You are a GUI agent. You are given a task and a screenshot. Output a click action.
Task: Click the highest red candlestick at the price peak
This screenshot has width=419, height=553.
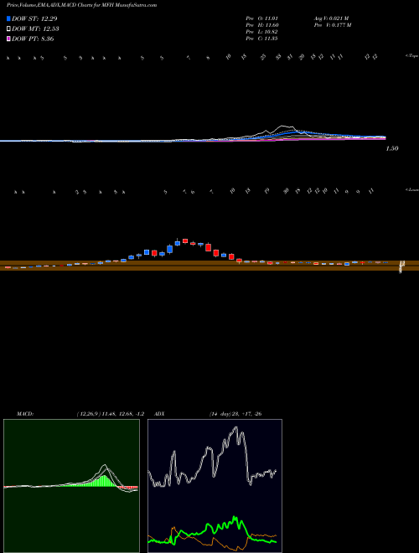point(185,240)
